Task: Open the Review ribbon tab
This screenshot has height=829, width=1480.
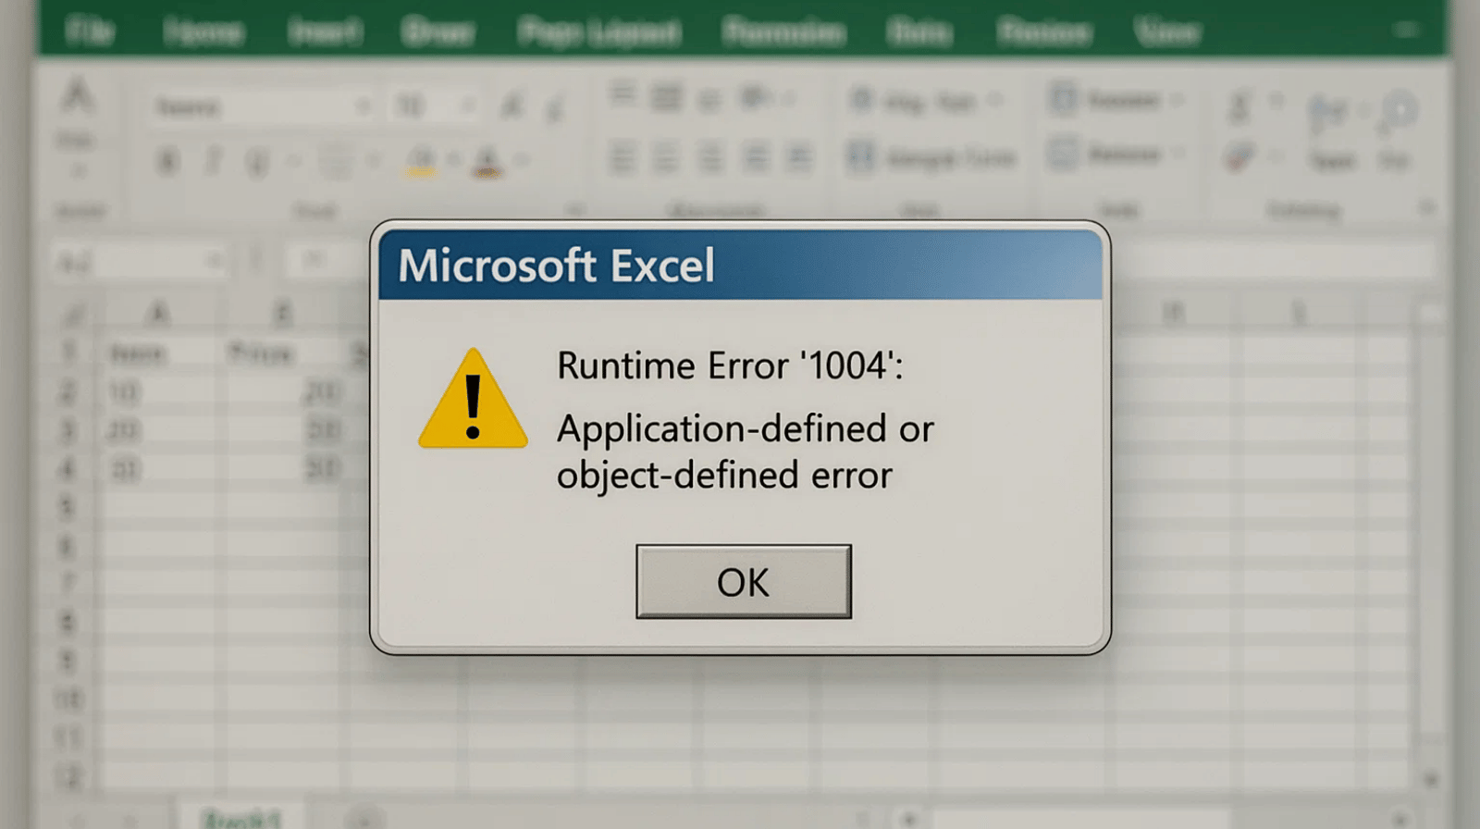Action: [1044, 32]
